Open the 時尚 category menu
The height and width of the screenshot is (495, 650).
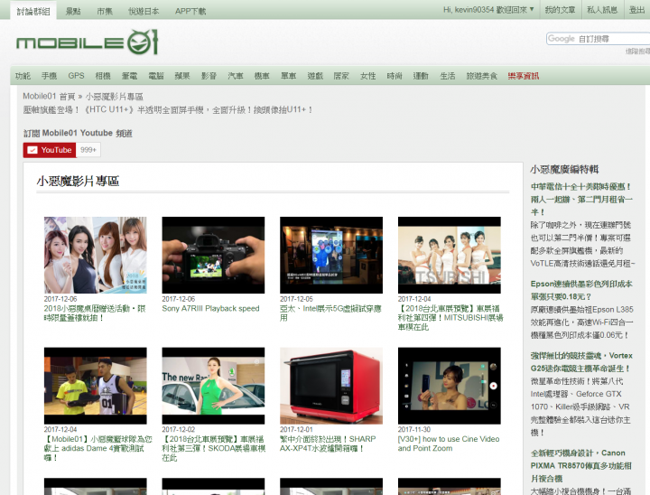click(395, 76)
